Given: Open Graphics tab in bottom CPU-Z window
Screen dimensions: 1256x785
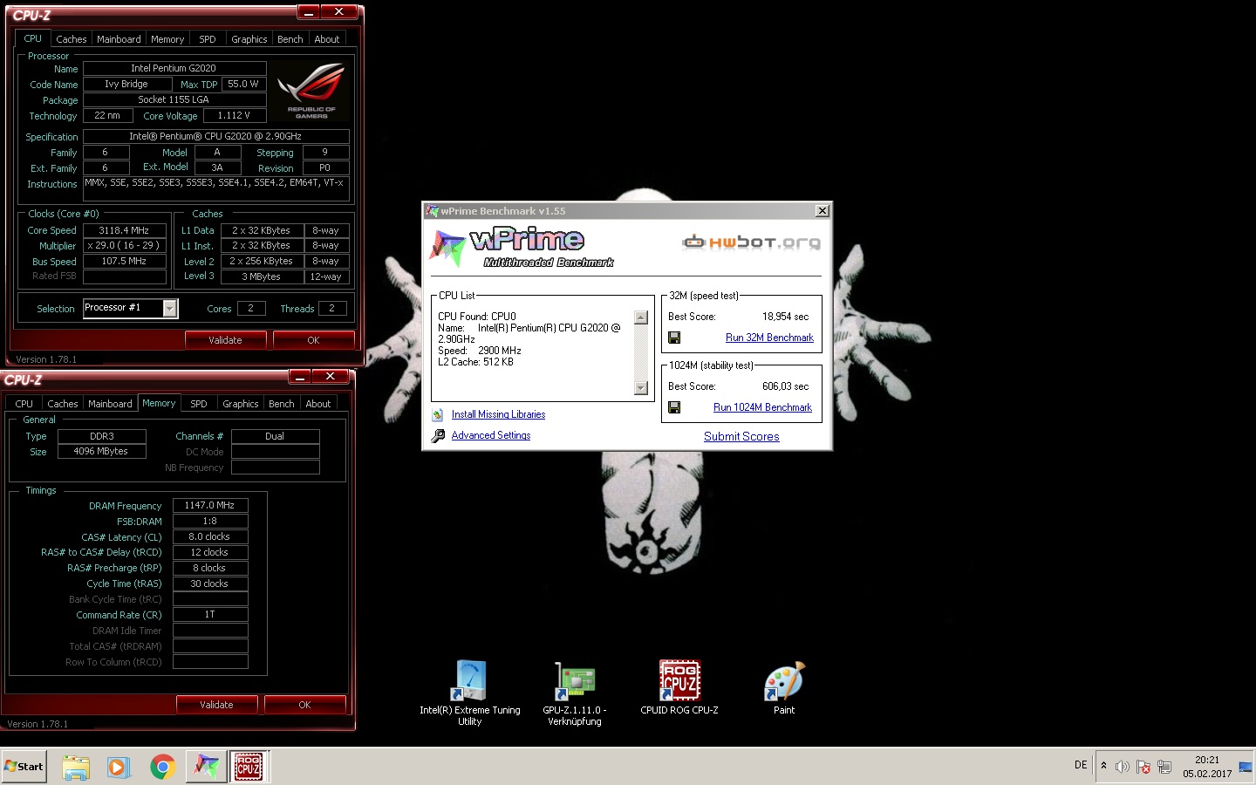Looking at the screenshot, I should (x=241, y=404).
